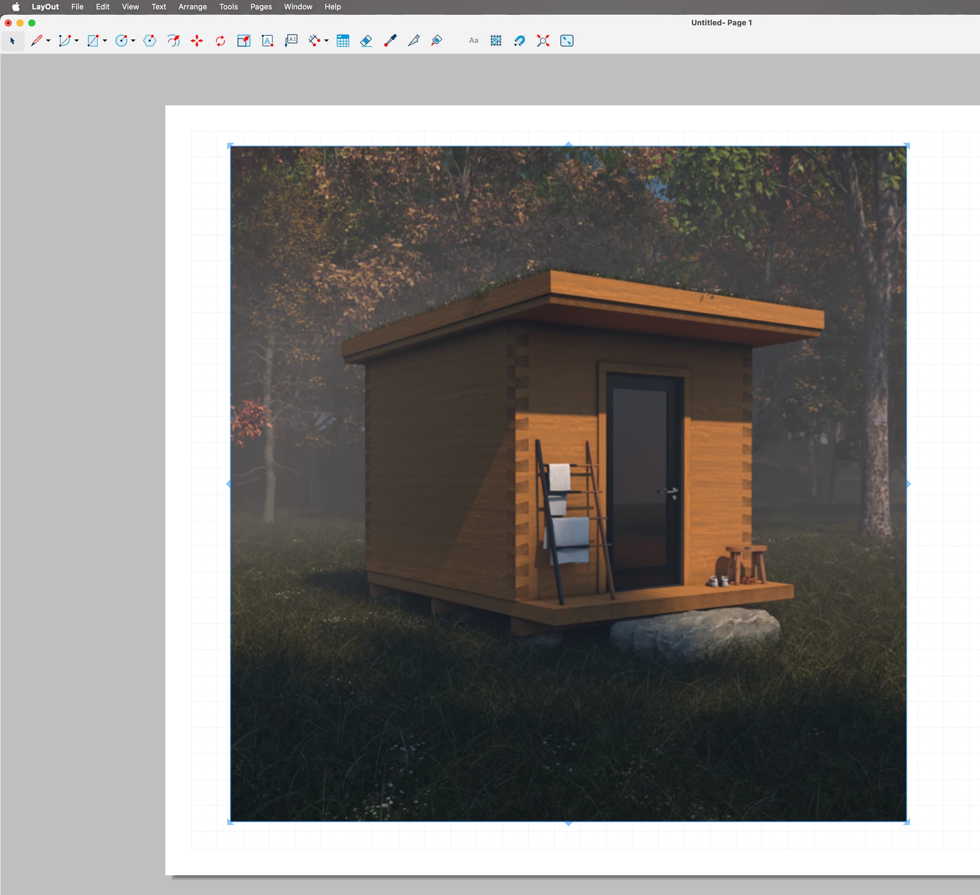Select the Polygon tool
Viewport: 980px width, 895px height.
pos(150,40)
